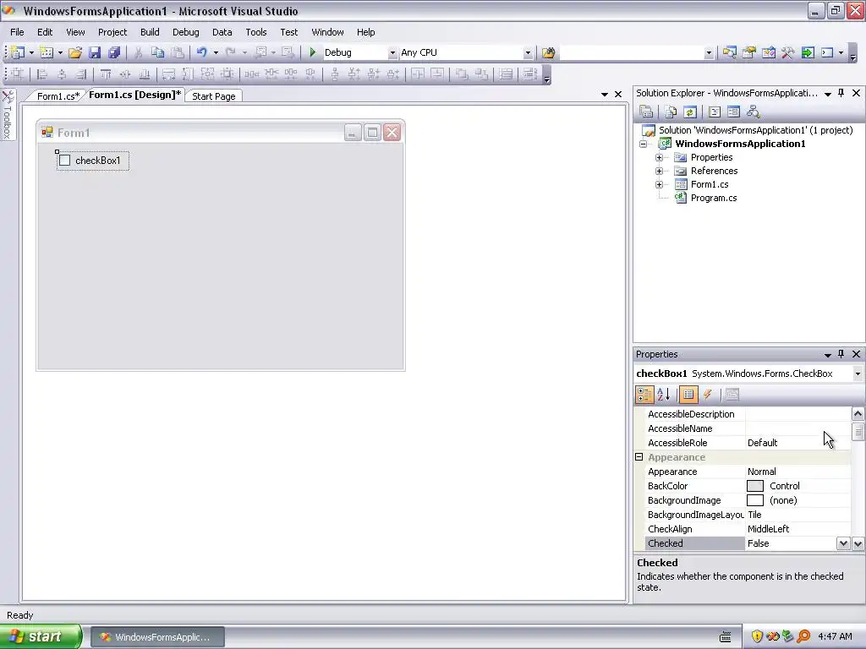Image resolution: width=866 pixels, height=649 pixels.
Task: Click the Add New Item toolbar icon
Action: pyautogui.click(x=47, y=52)
